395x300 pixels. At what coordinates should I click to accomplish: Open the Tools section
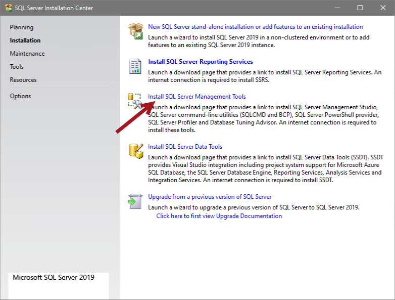pyautogui.click(x=17, y=67)
